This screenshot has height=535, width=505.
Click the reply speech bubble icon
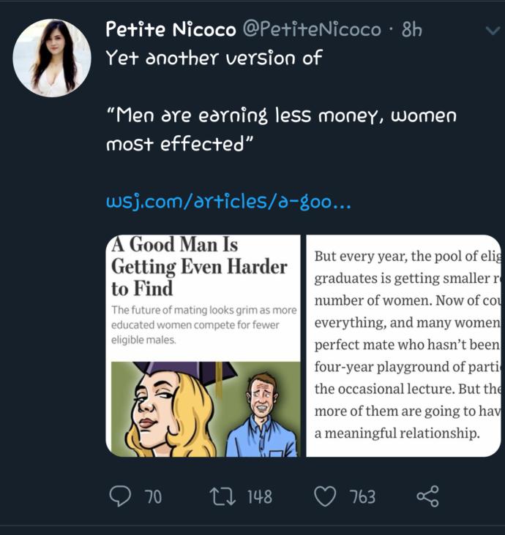[120, 496]
